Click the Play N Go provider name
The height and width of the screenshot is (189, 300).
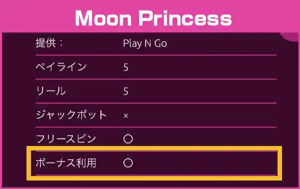(x=145, y=43)
